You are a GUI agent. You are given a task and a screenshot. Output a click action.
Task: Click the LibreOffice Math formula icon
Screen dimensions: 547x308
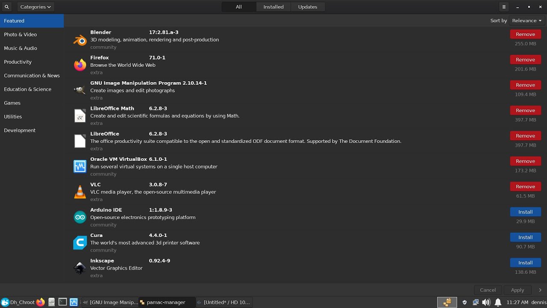click(x=80, y=116)
